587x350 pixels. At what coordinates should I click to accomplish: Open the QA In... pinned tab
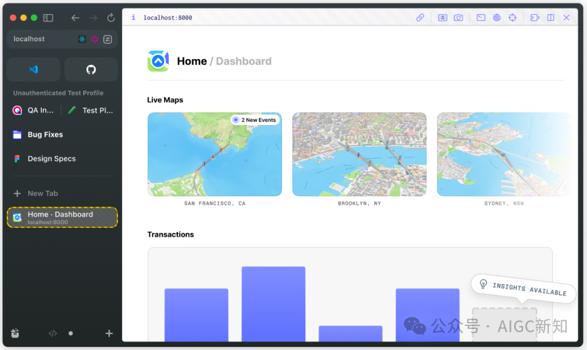point(33,110)
